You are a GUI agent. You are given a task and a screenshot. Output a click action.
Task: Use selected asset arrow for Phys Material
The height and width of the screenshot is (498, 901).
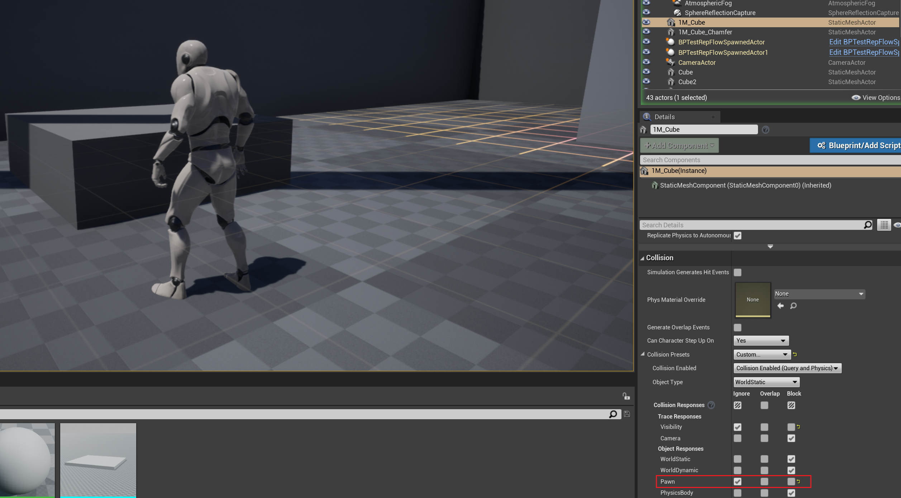click(x=781, y=306)
